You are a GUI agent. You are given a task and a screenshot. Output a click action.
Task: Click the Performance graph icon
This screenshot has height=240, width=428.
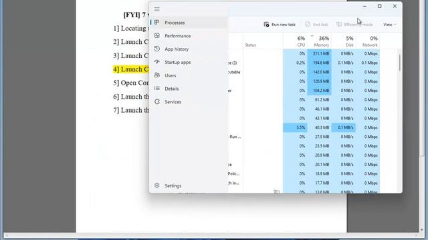point(156,35)
